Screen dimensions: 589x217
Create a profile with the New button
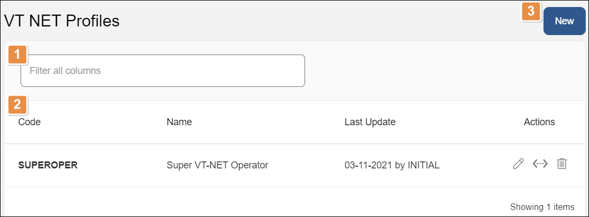point(564,21)
